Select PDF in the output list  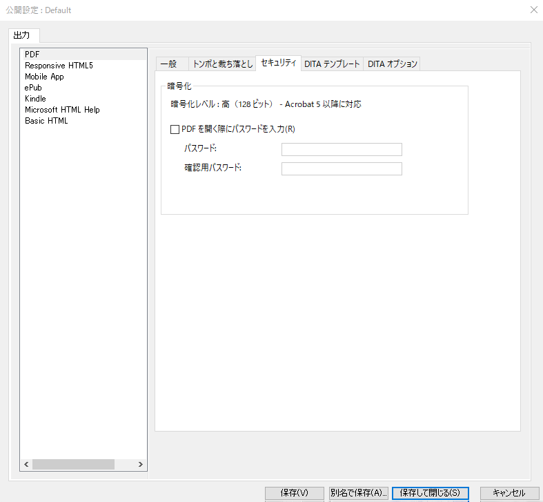point(32,55)
